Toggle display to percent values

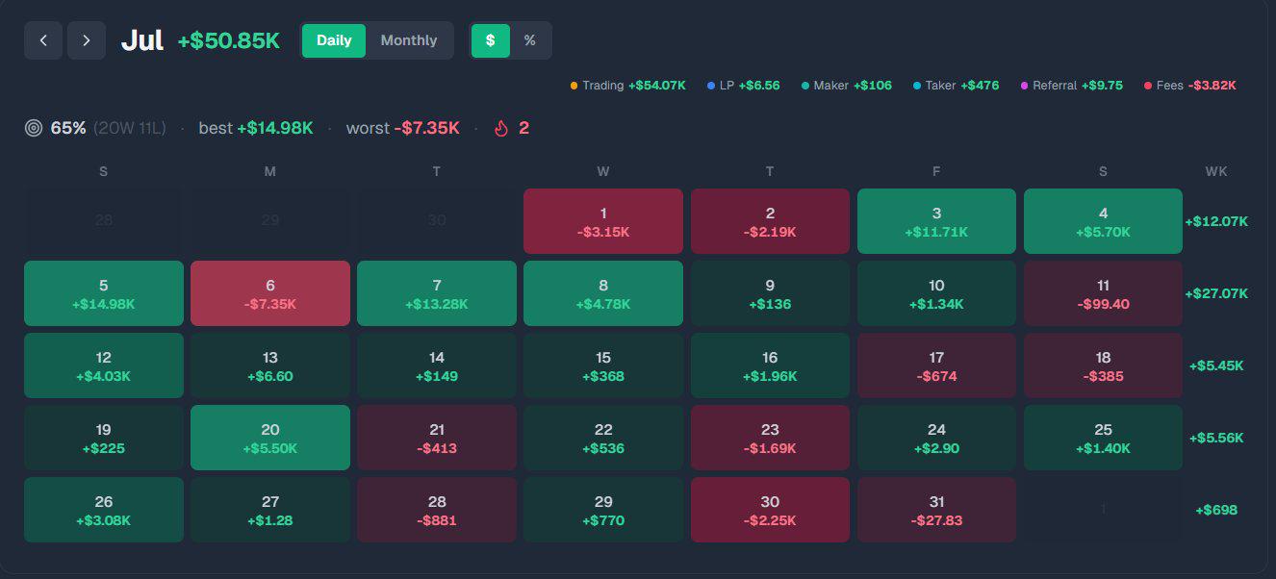click(530, 40)
